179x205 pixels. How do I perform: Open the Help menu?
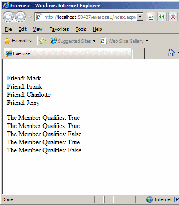98,29
